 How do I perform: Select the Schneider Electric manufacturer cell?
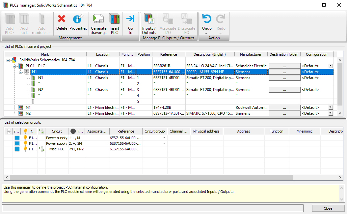(x=251, y=66)
